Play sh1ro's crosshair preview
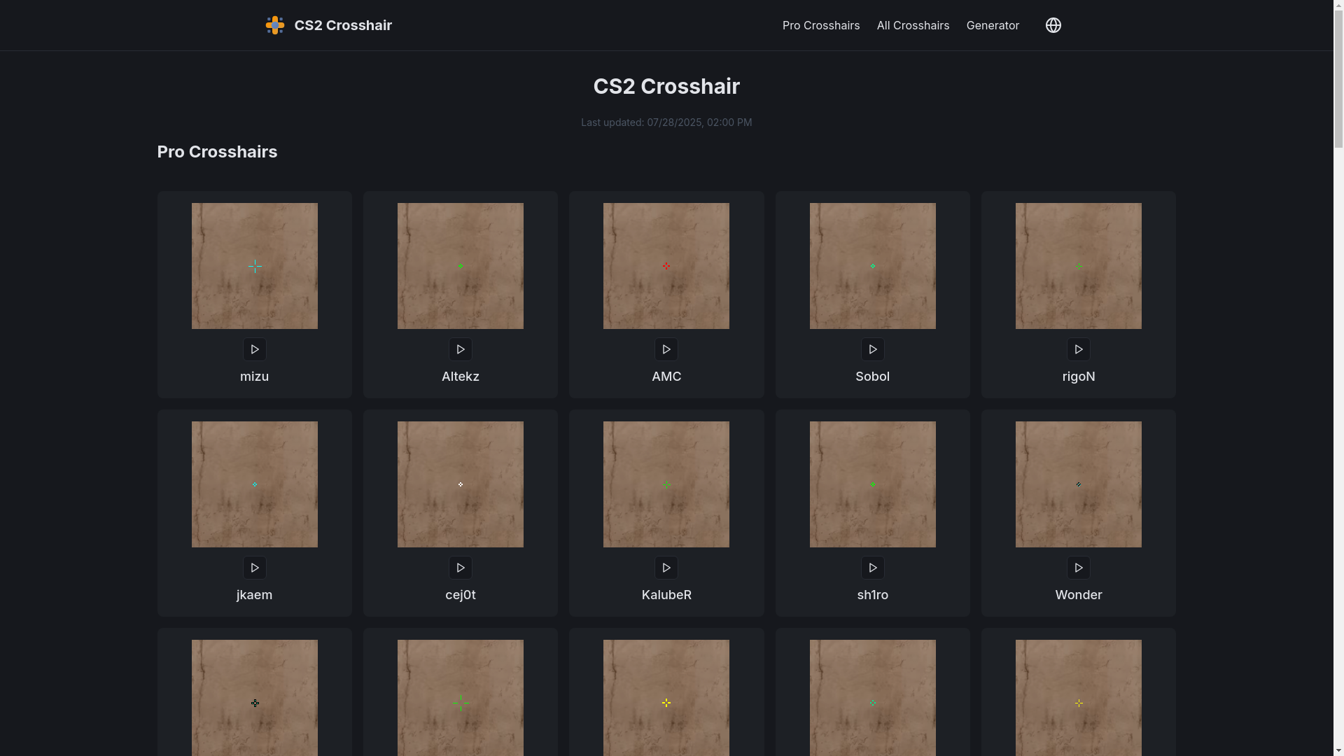Screen dimensions: 1344x756 [873, 568]
